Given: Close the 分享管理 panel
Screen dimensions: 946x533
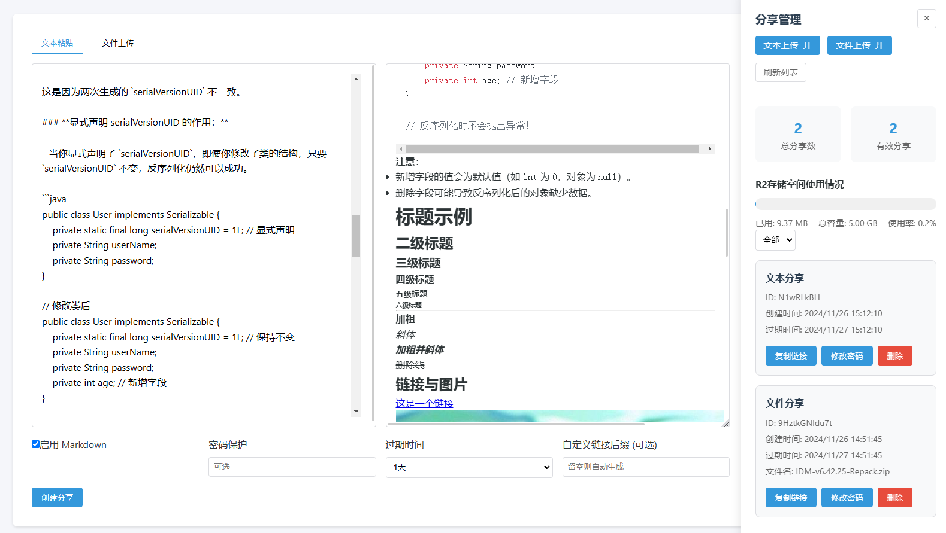Looking at the screenshot, I should click(x=926, y=19).
